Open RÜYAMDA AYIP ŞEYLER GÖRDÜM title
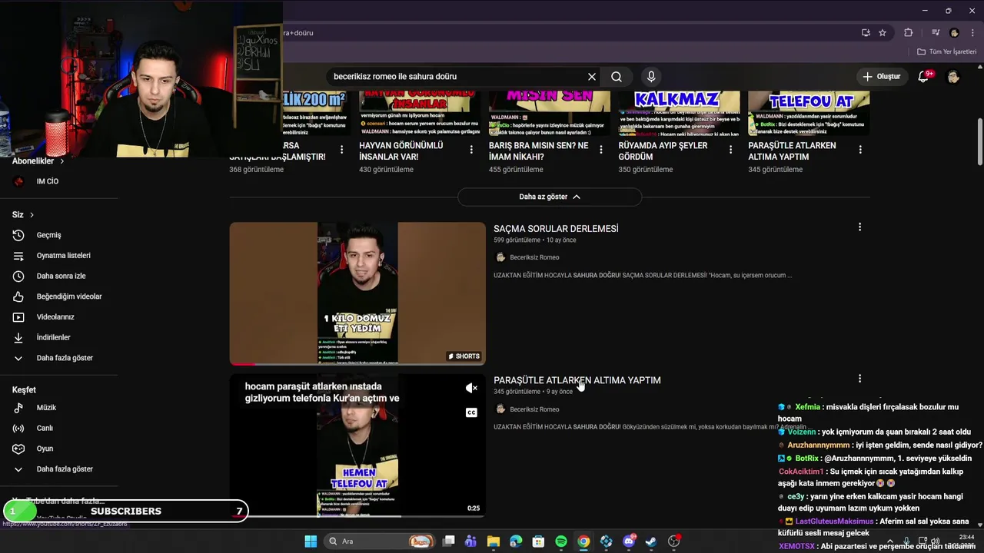Image resolution: width=984 pixels, height=553 pixels. (x=663, y=151)
